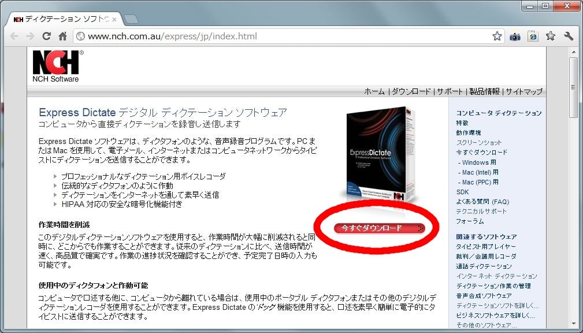This screenshot has height=333, width=583.
Task: Go to the browser home page icon
Action: [x=63, y=36]
